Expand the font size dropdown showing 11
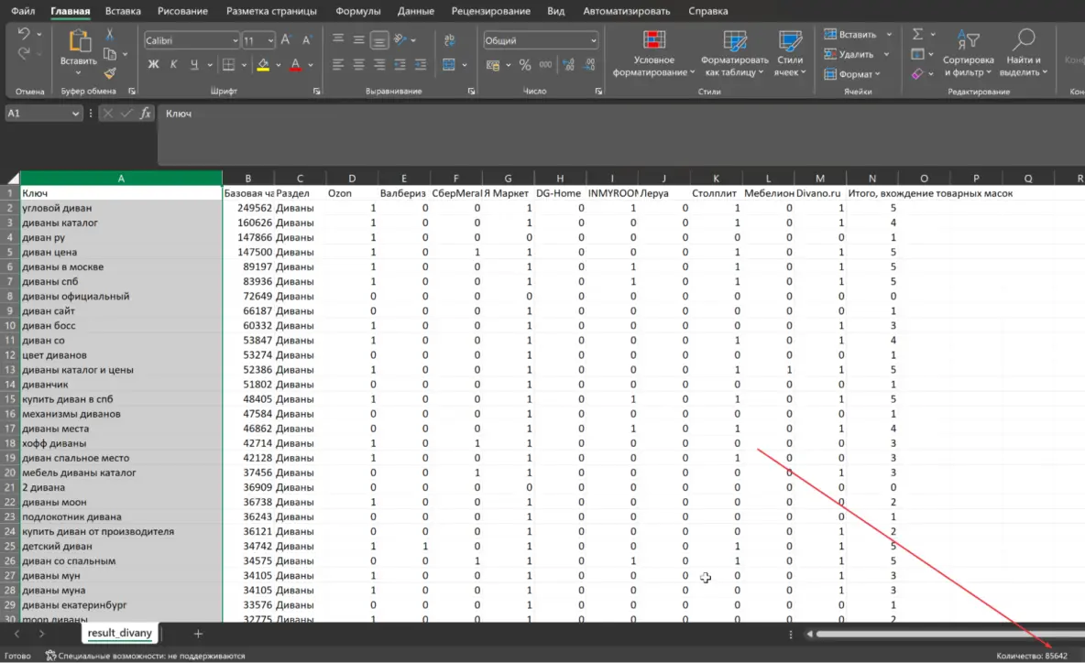Screen dimensions: 1085x663 [x=270, y=40]
